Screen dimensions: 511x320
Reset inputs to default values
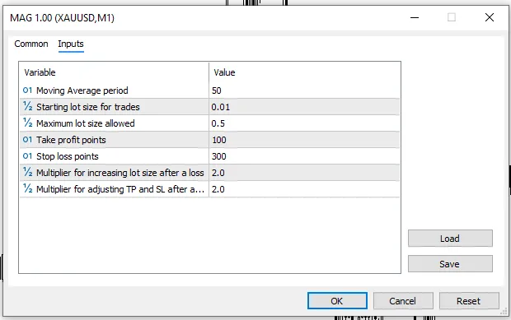pyautogui.click(x=469, y=301)
